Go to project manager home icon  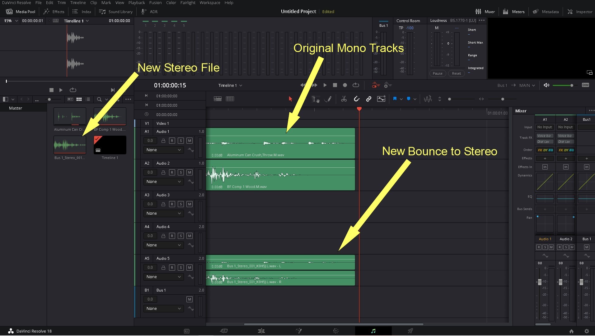click(x=571, y=331)
